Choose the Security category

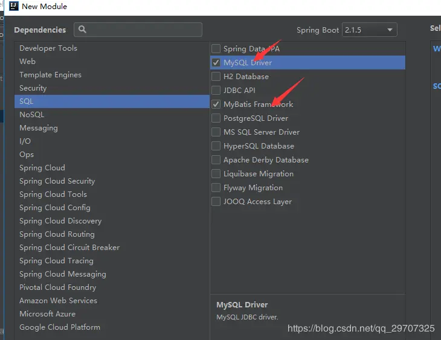(112, 88)
